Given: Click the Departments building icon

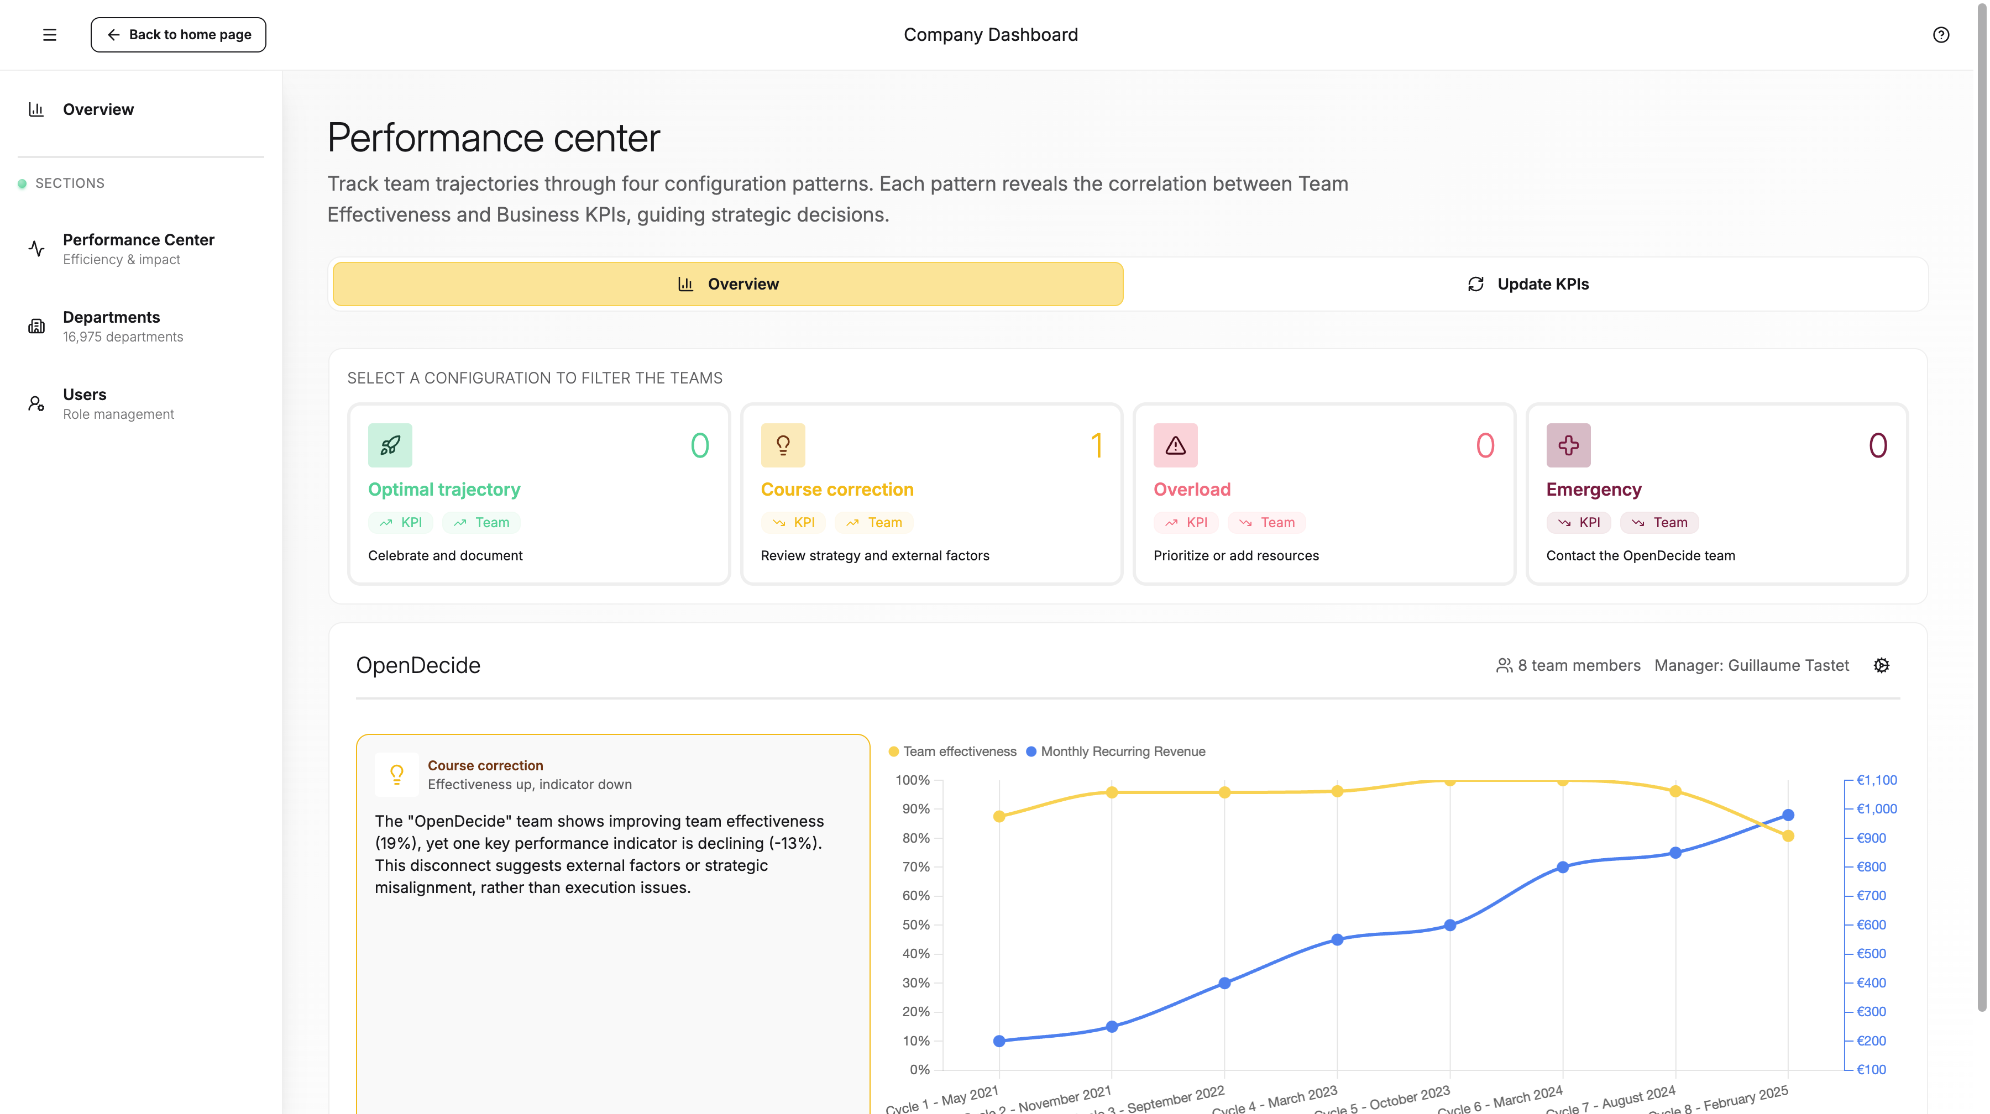Looking at the screenshot, I should (x=36, y=326).
